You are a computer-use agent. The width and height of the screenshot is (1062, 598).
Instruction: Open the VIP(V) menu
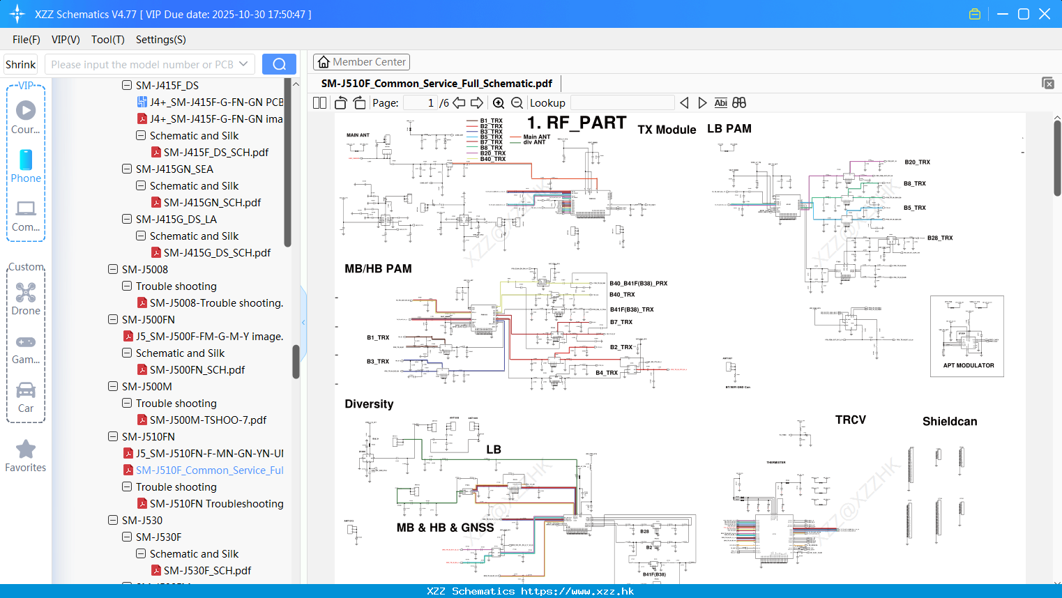pyautogui.click(x=66, y=40)
